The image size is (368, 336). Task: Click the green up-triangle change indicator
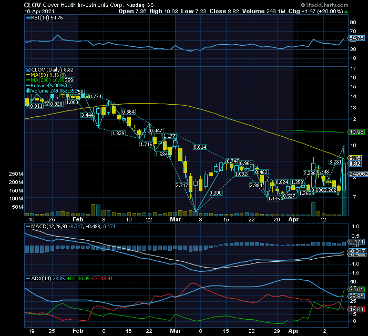point(346,12)
